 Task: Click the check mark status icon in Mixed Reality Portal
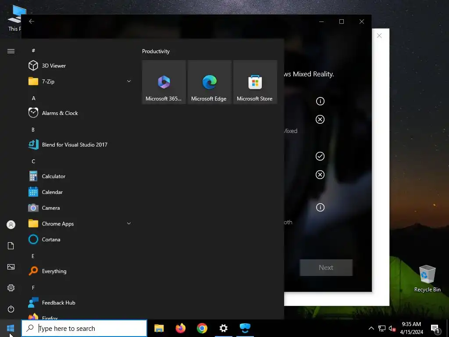click(320, 156)
